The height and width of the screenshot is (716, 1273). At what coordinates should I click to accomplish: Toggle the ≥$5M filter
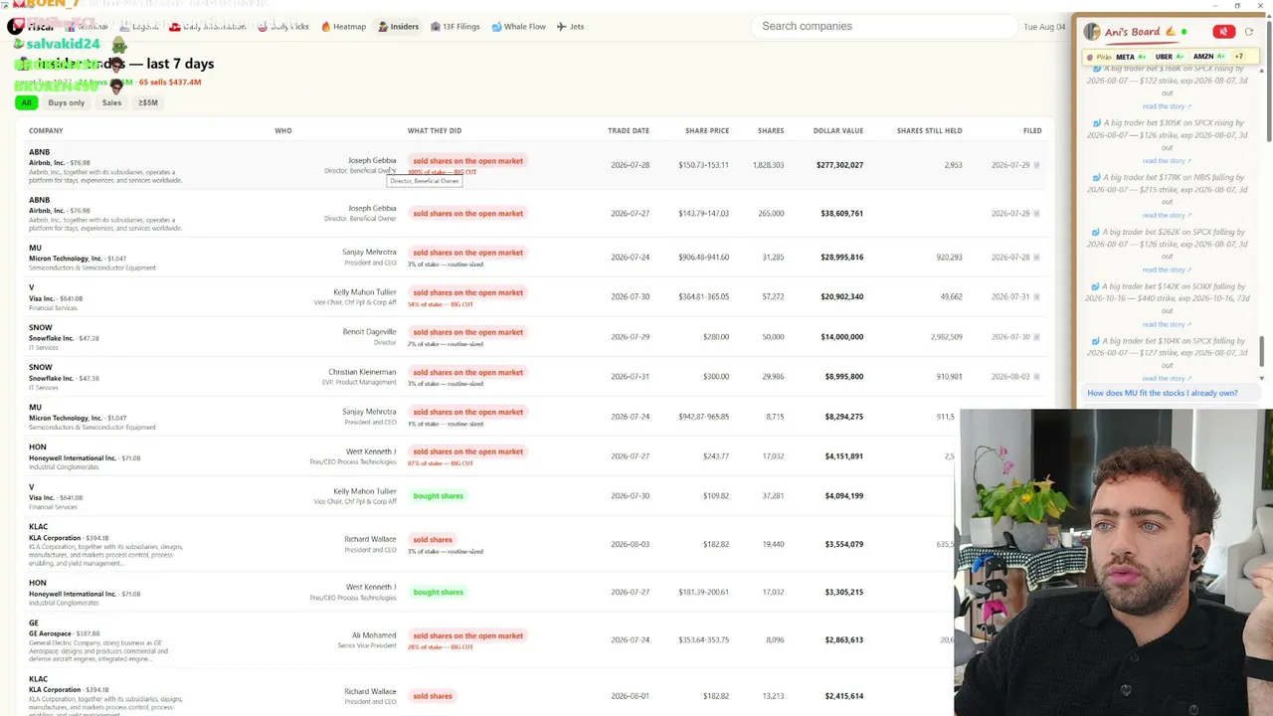[x=148, y=102]
